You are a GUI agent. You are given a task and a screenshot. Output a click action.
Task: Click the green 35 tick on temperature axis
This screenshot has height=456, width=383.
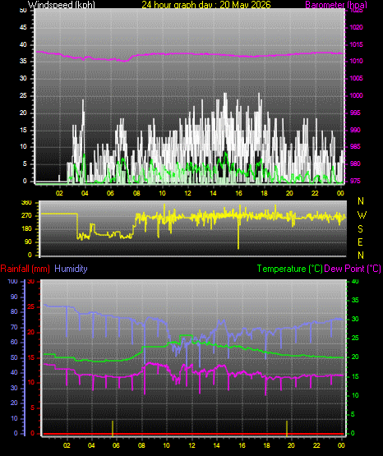click(355, 300)
